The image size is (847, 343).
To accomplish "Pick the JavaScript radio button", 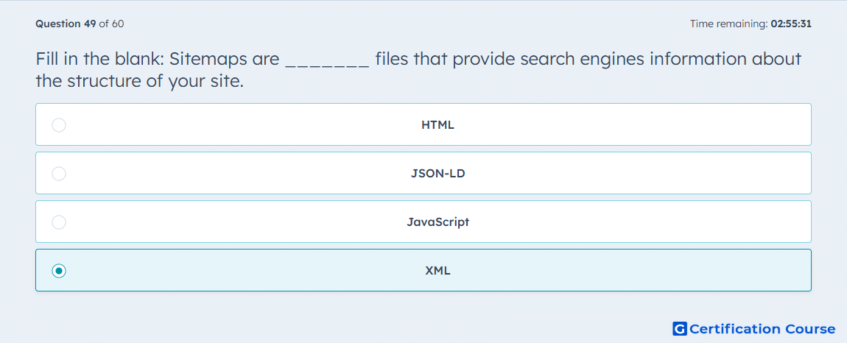I will [59, 222].
